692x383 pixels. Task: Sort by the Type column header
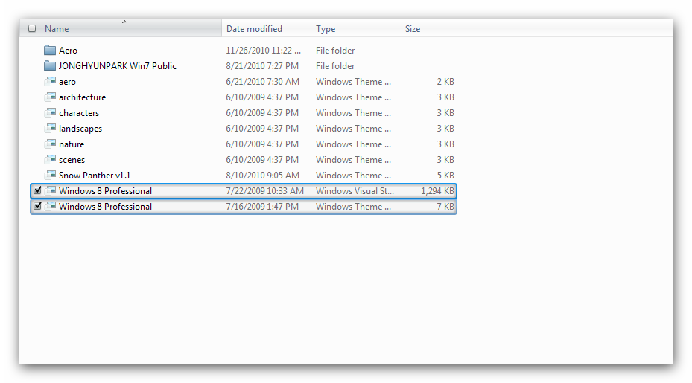click(326, 29)
